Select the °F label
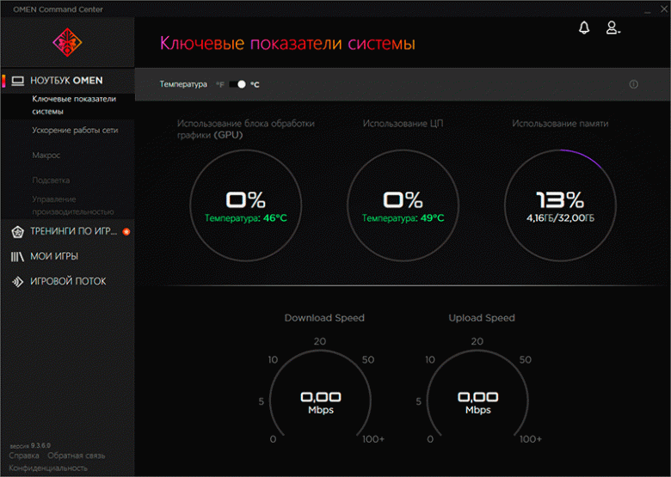Image resolution: width=671 pixels, height=477 pixels. pyautogui.click(x=220, y=84)
